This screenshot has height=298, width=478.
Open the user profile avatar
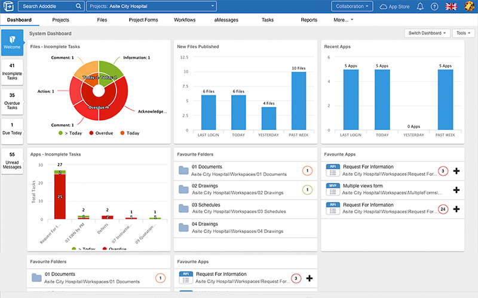pos(469,6)
